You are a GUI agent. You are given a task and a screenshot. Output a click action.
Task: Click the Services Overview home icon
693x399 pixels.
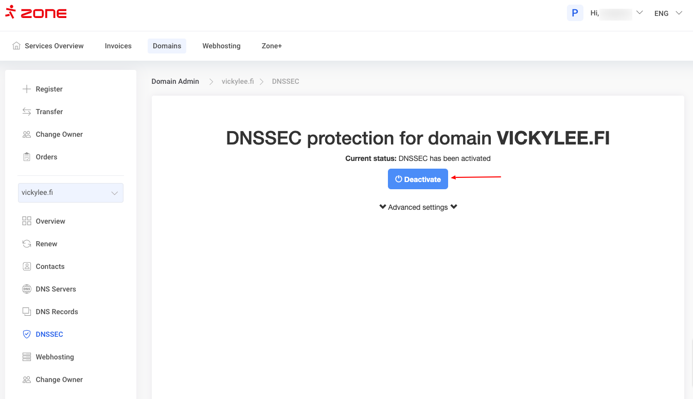coord(16,46)
